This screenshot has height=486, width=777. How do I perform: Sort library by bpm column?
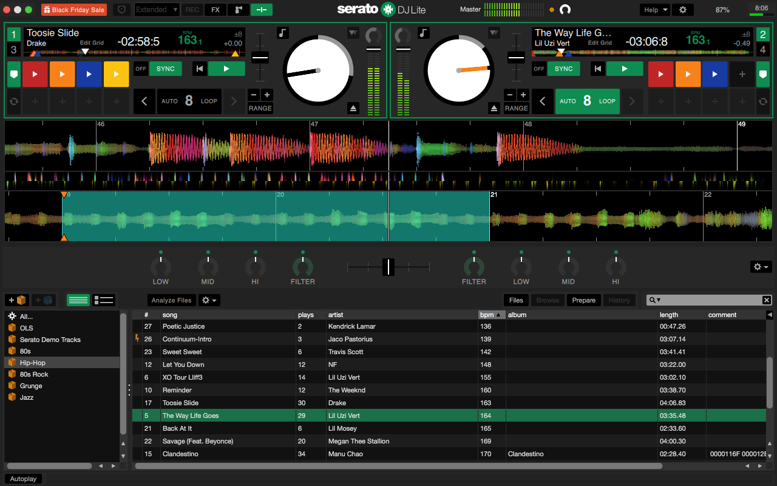pyautogui.click(x=491, y=315)
